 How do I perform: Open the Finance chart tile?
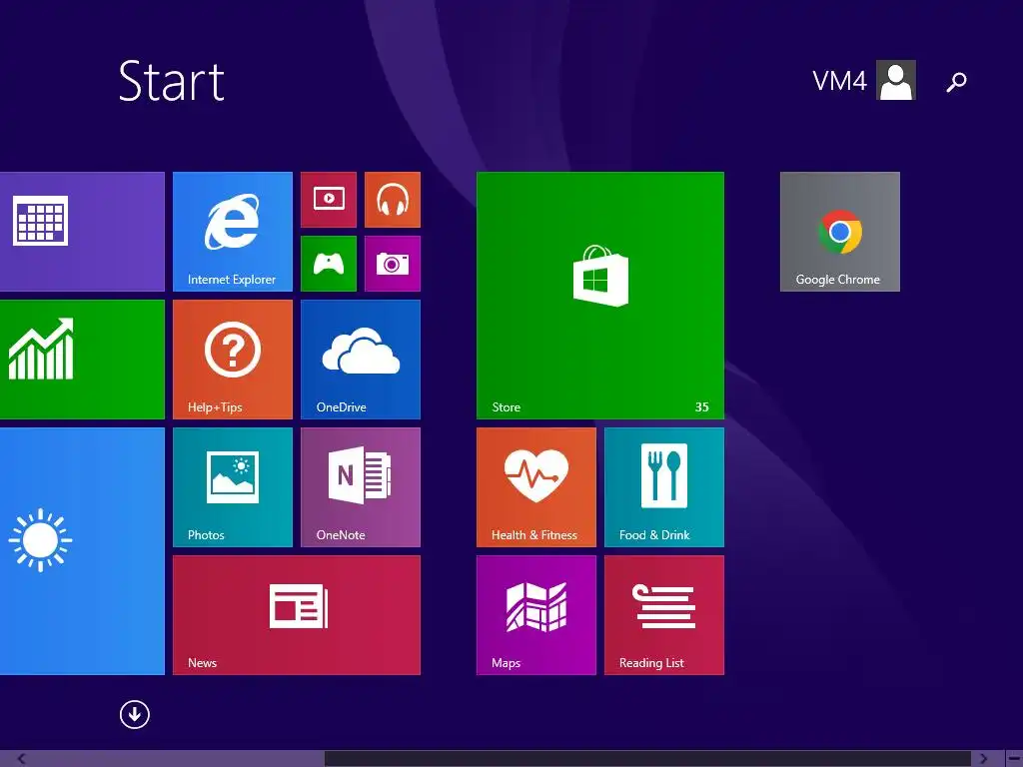pyautogui.click(x=82, y=360)
